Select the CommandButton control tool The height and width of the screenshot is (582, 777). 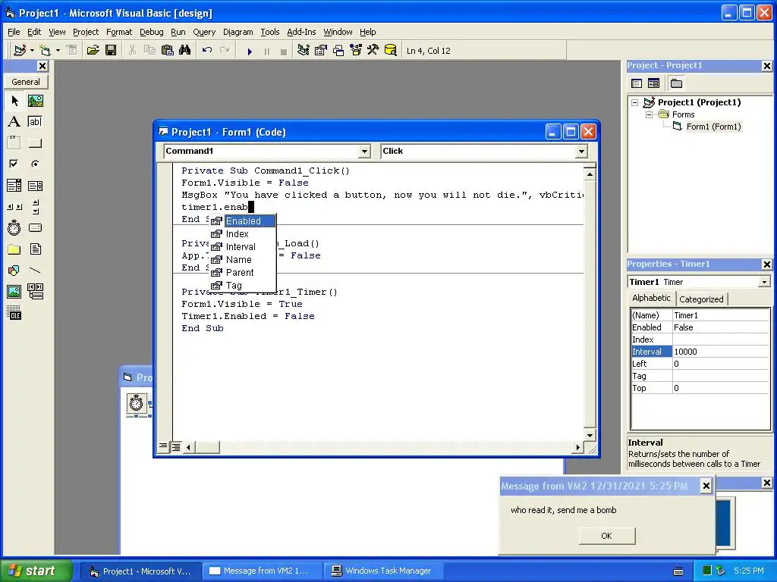coord(35,142)
